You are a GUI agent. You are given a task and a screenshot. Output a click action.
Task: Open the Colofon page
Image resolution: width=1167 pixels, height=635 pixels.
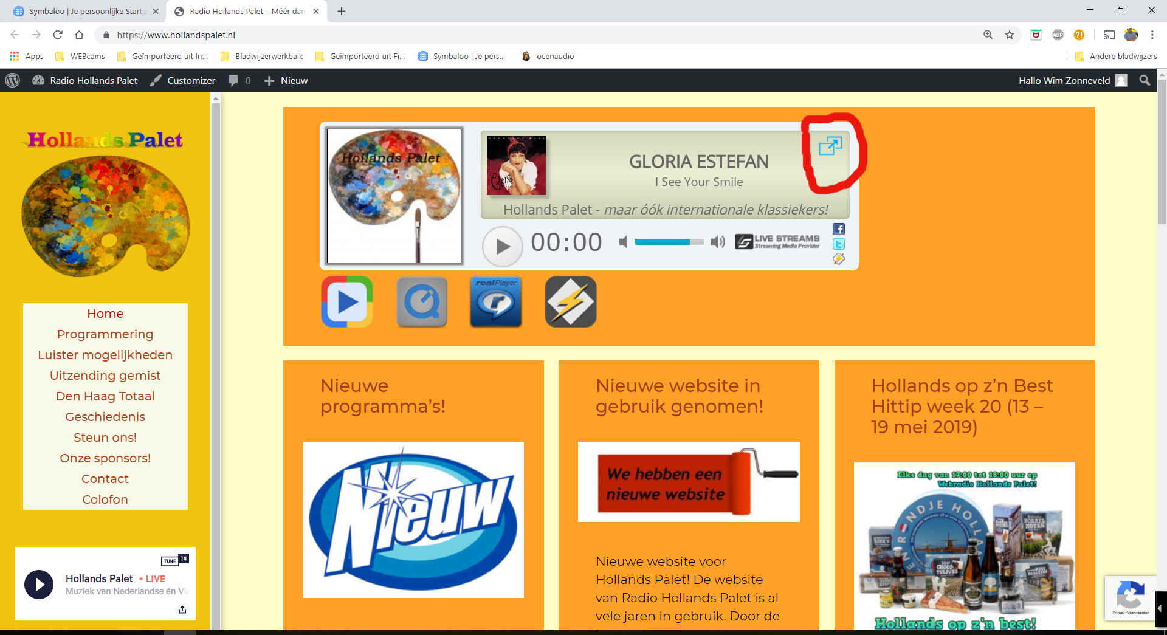105,499
